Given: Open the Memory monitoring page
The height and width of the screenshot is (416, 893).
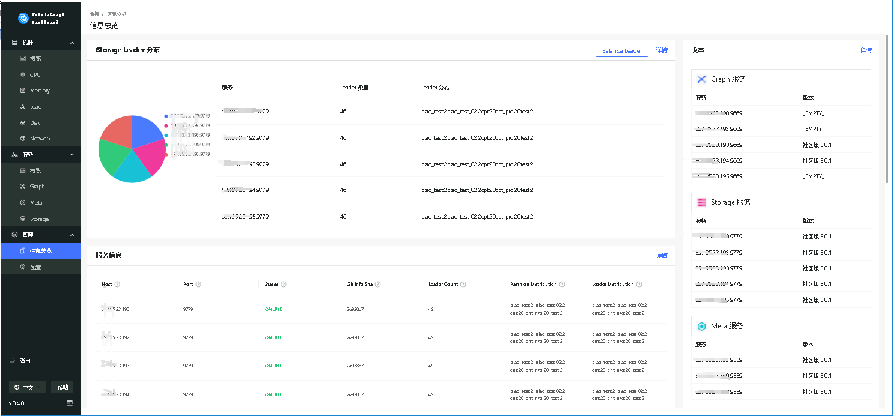Looking at the screenshot, I should [x=40, y=91].
